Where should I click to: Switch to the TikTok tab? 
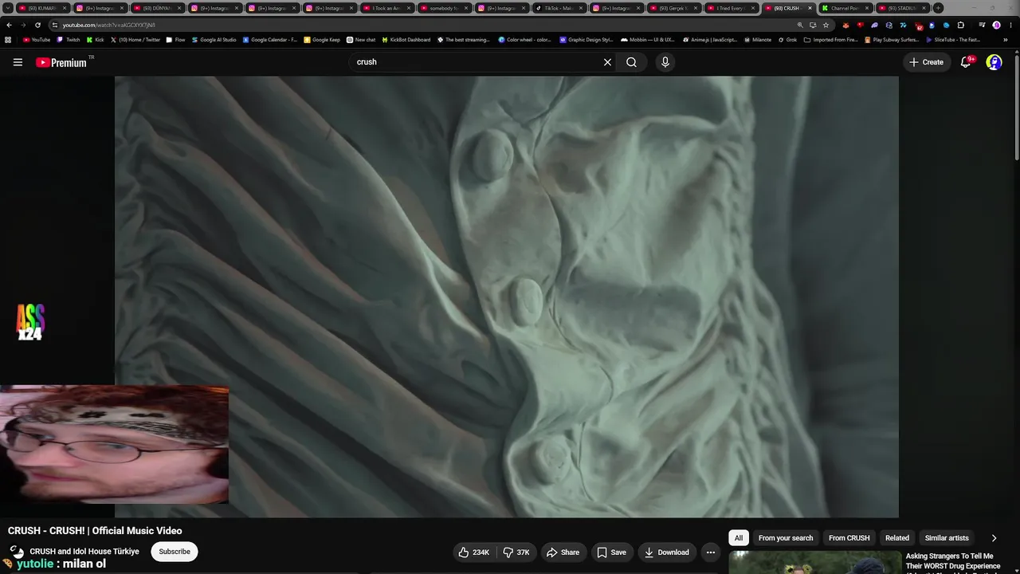tap(559, 8)
